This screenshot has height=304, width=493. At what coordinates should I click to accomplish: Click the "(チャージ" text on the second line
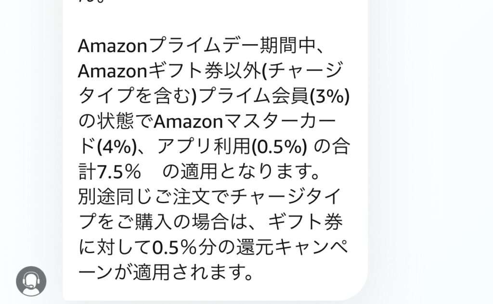click(x=309, y=72)
